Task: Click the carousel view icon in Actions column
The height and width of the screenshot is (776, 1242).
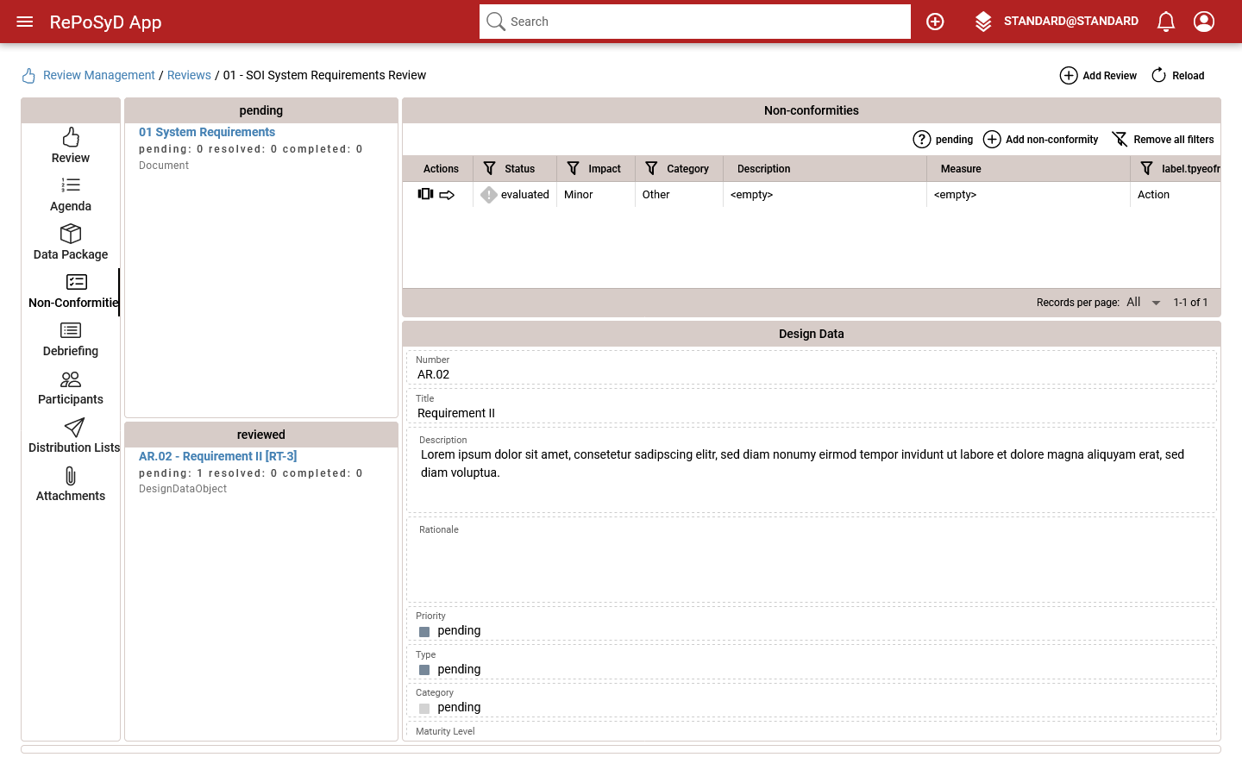Action: [x=425, y=194]
